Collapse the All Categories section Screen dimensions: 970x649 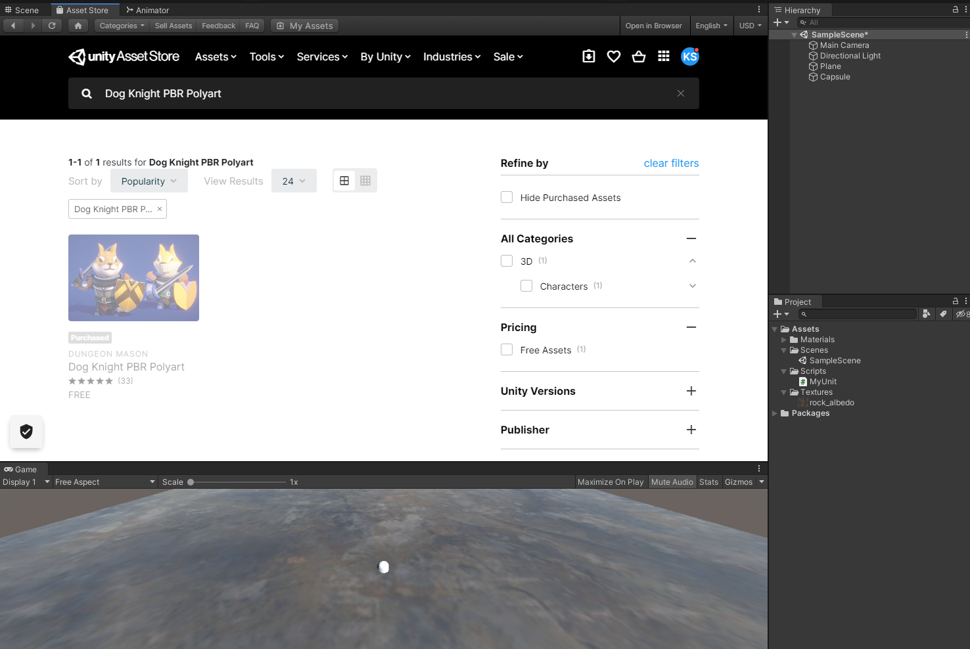[691, 238]
